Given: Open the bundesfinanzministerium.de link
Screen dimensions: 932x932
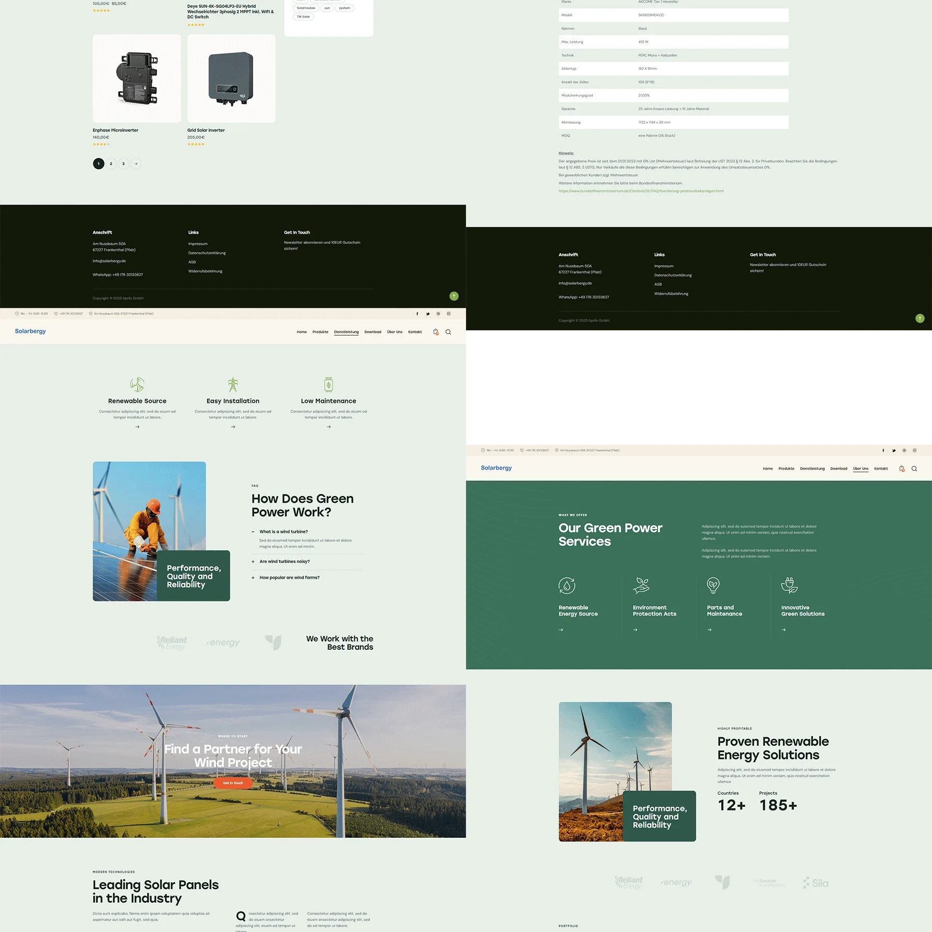Looking at the screenshot, I should point(641,191).
